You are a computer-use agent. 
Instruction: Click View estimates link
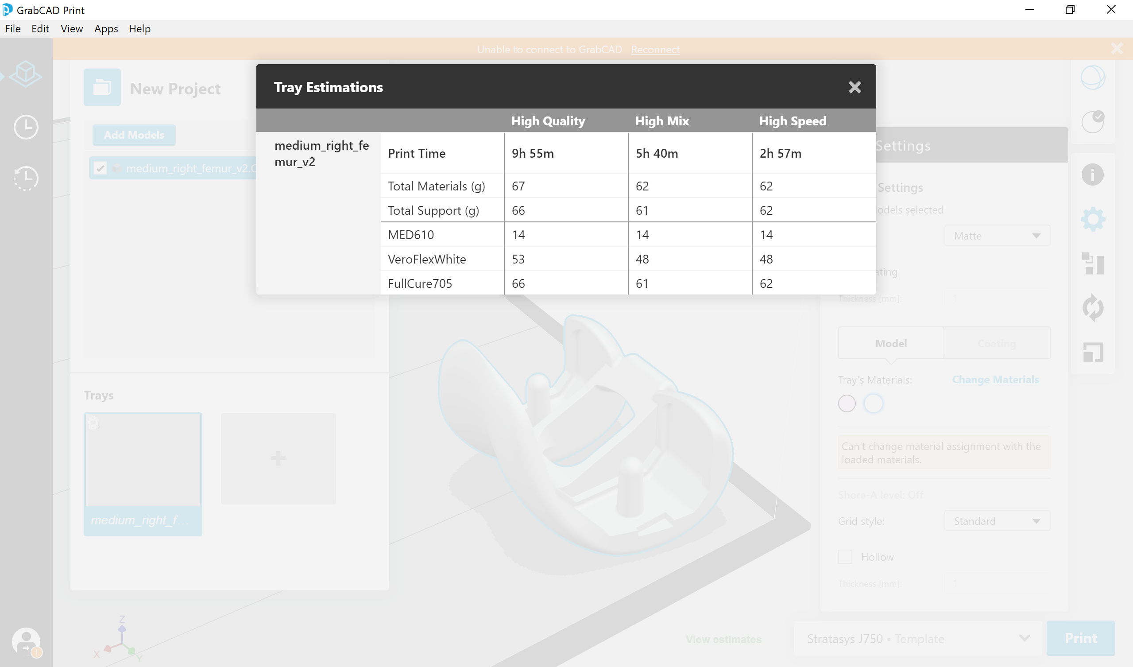(723, 639)
